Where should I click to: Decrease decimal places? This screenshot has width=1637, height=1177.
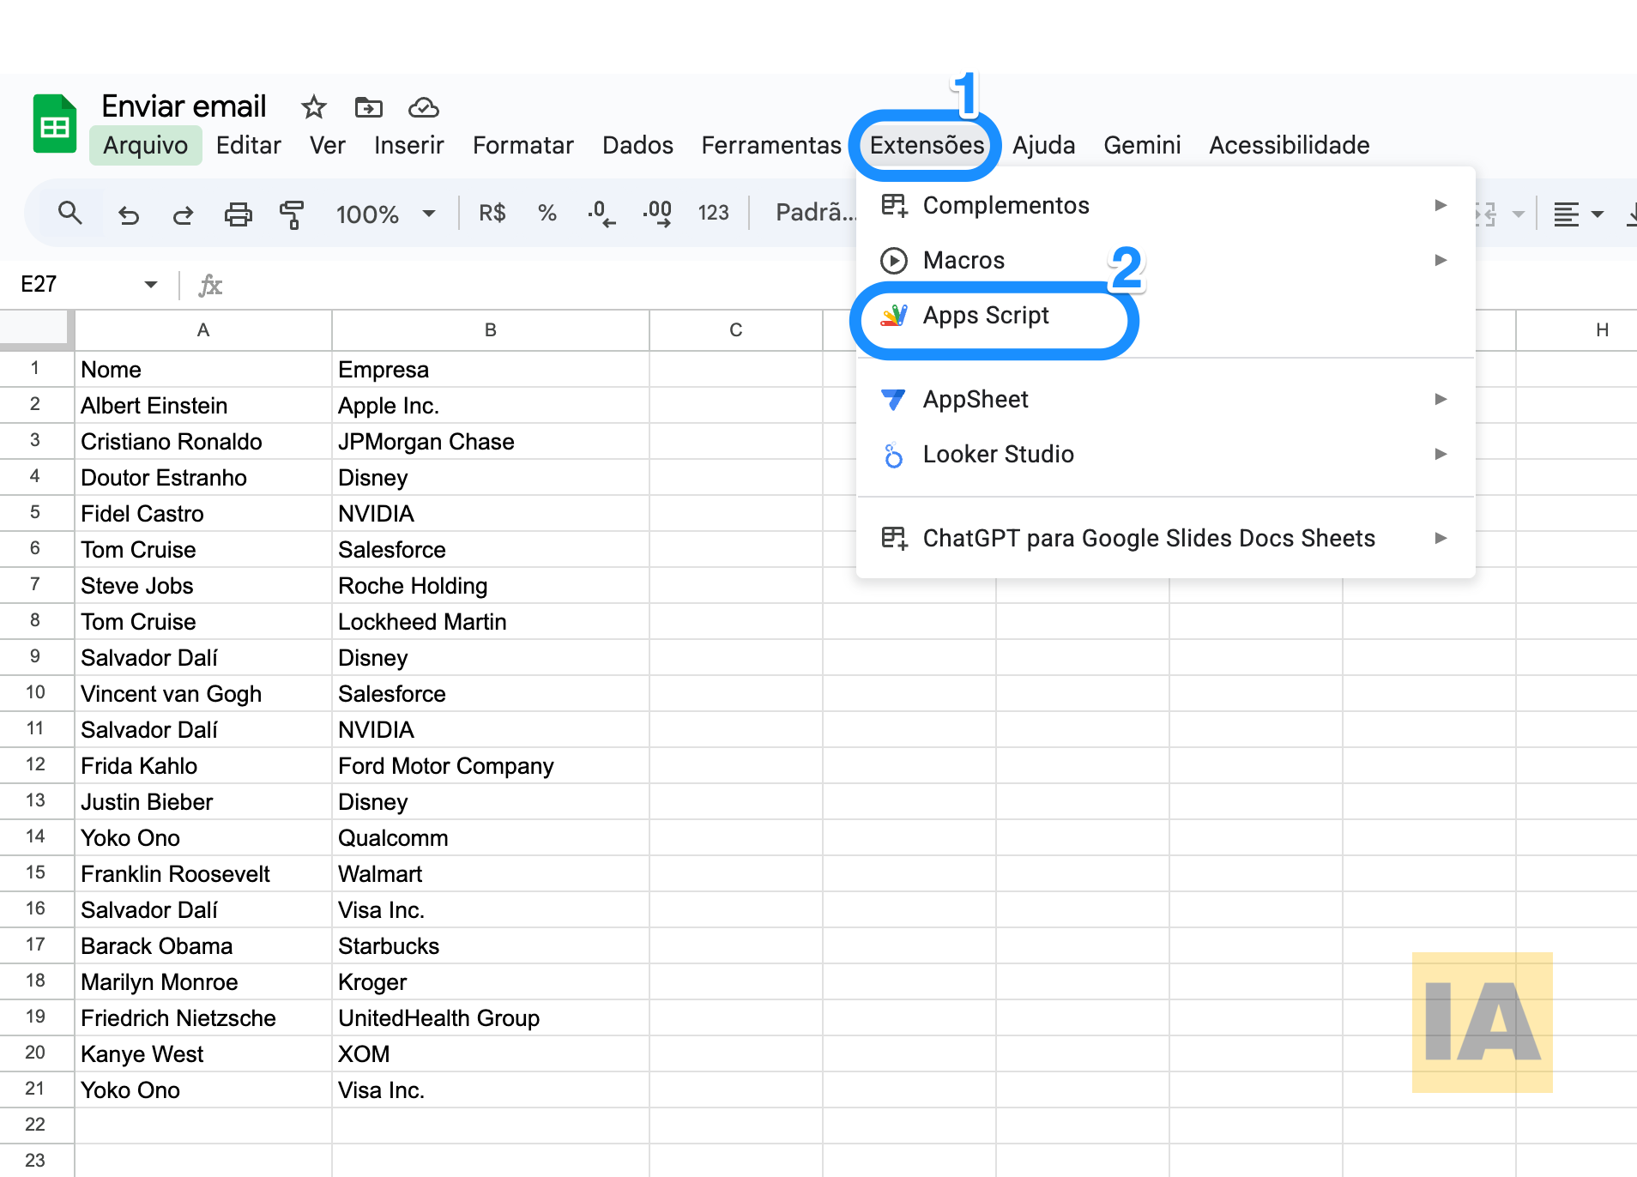tap(601, 213)
